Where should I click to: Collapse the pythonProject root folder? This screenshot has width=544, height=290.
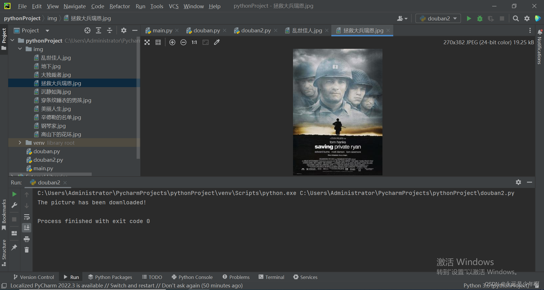(x=12, y=41)
